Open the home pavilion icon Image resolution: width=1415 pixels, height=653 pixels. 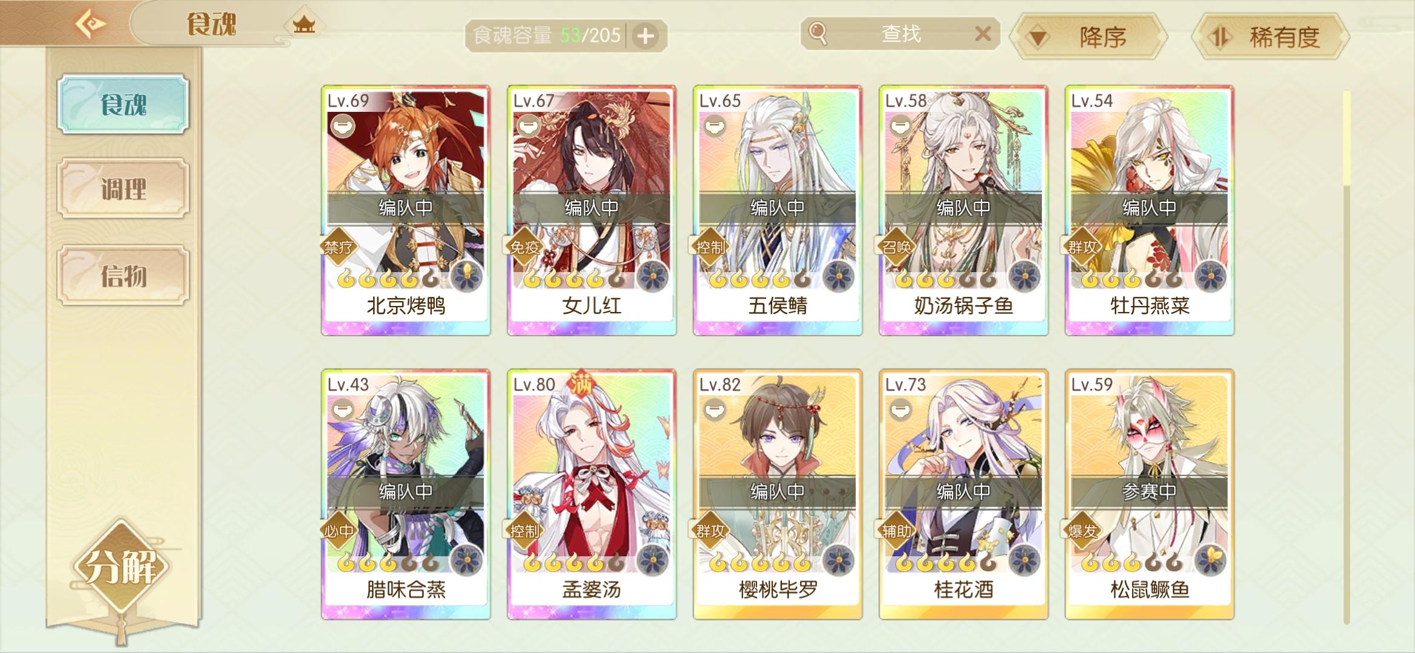304,25
